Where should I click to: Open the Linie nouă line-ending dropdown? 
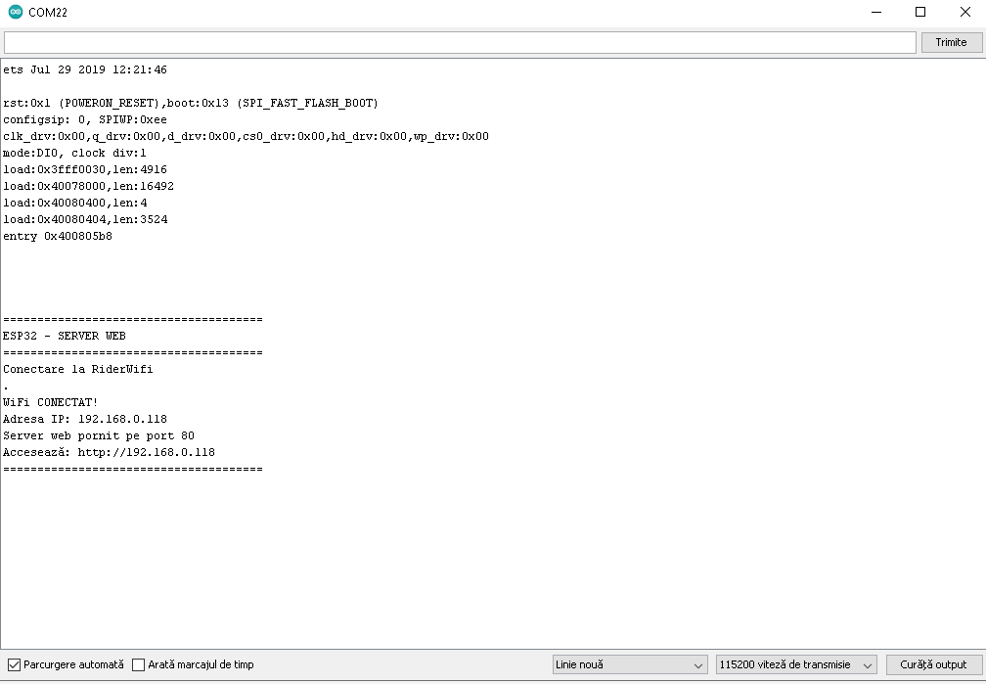click(x=629, y=664)
